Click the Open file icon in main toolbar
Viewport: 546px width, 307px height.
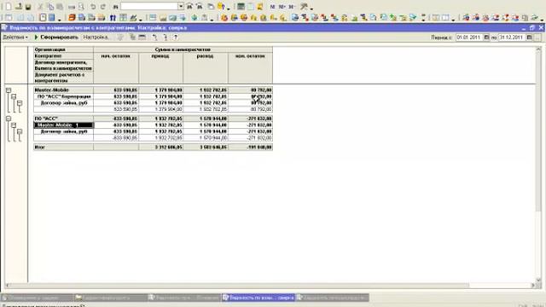(19, 7)
